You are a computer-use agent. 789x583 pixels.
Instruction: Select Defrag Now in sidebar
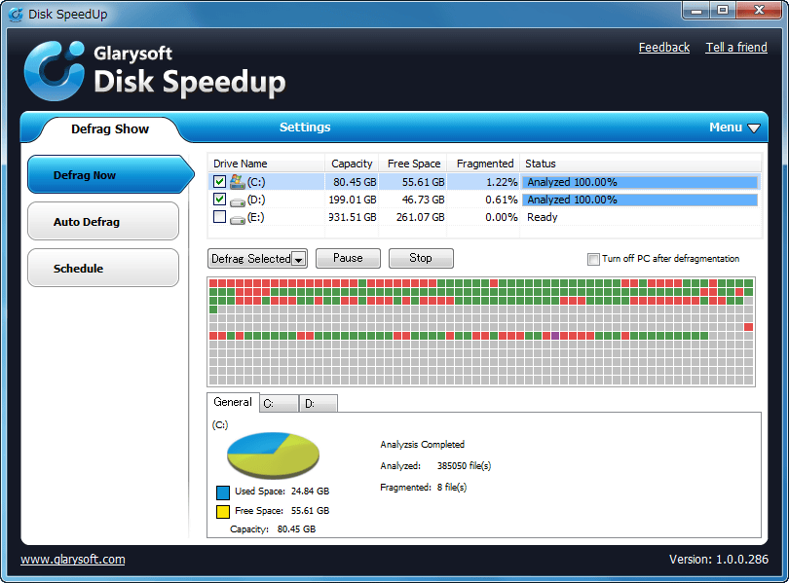[x=111, y=175]
